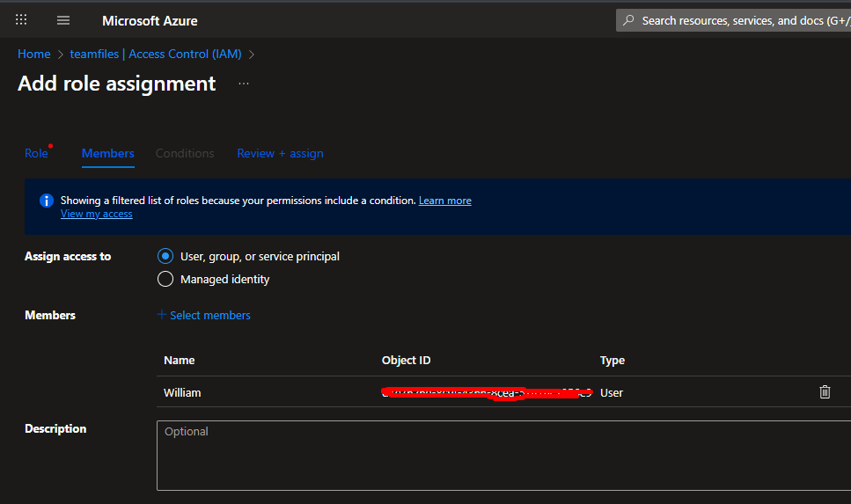Screen dimensions: 851x504
Task: Select User, group, or service principal
Action: coord(165,256)
